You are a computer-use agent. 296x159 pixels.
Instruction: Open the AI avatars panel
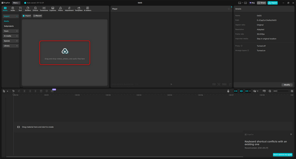88,9
